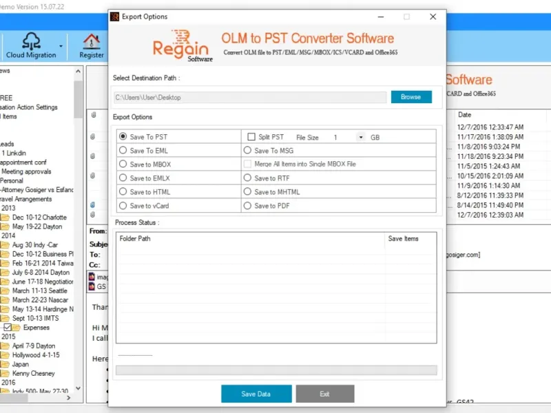The width and height of the screenshot is (551, 413).
Task: Open the Dec 10-12 Charlotte folder
Action: click(39, 218)
